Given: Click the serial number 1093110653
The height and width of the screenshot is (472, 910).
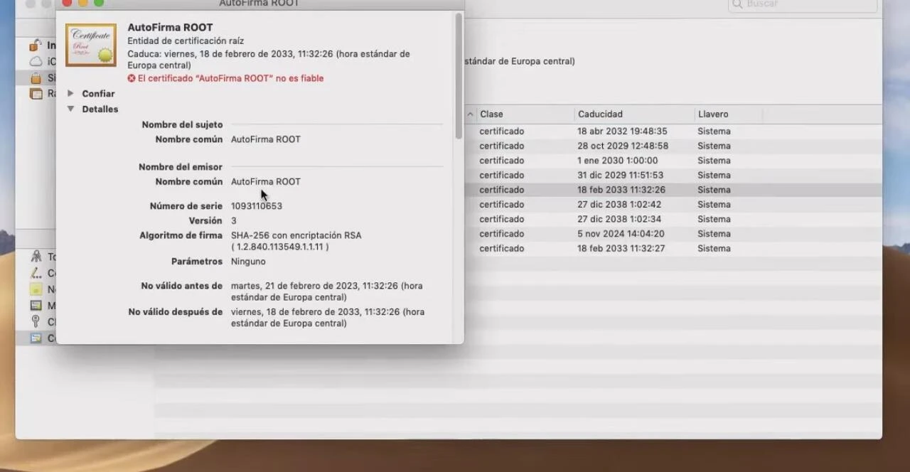Looking at the screenshot, I should (256, 206).
